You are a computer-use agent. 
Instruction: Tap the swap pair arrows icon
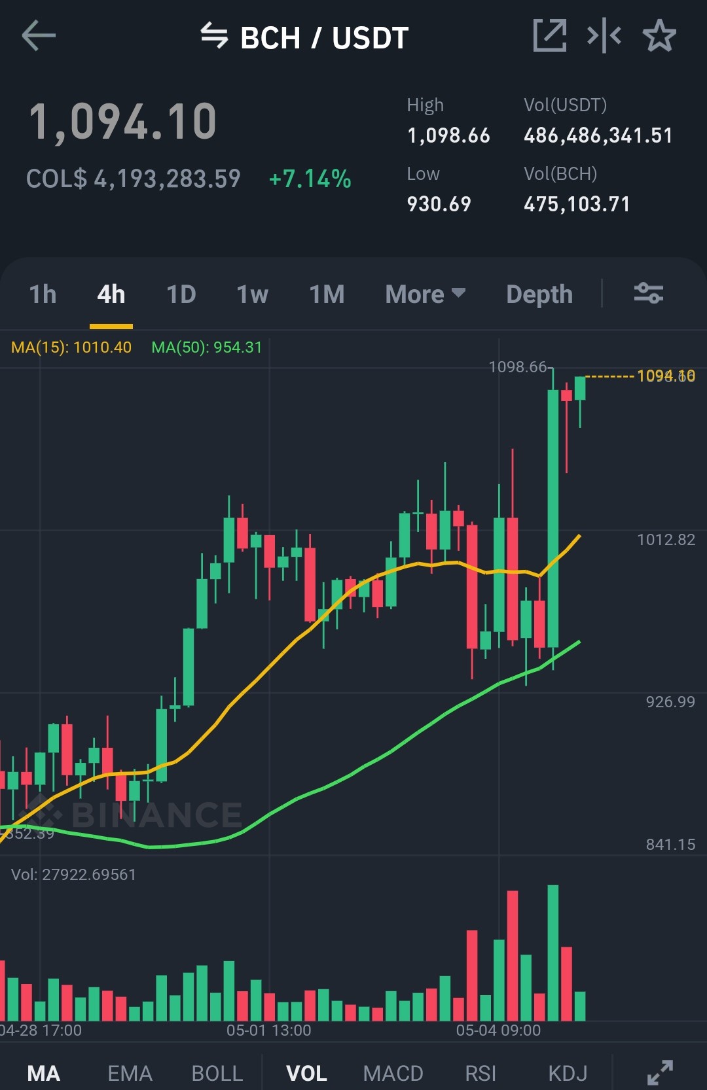pos(214,36)
